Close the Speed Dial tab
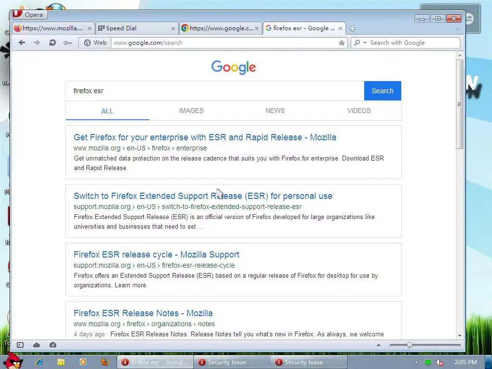The width and height of the screenshot is (492, 369). tap(173, 28)
